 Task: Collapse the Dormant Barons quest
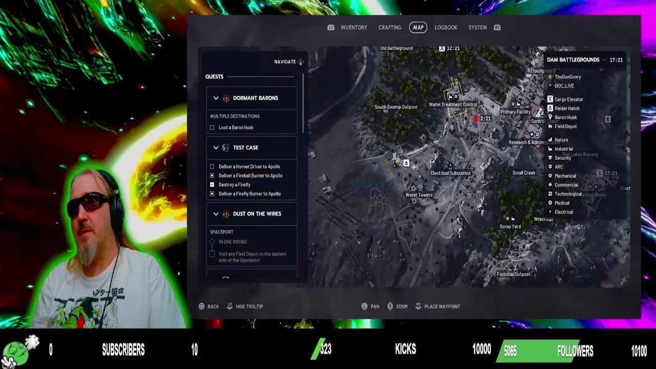point(216,98)
